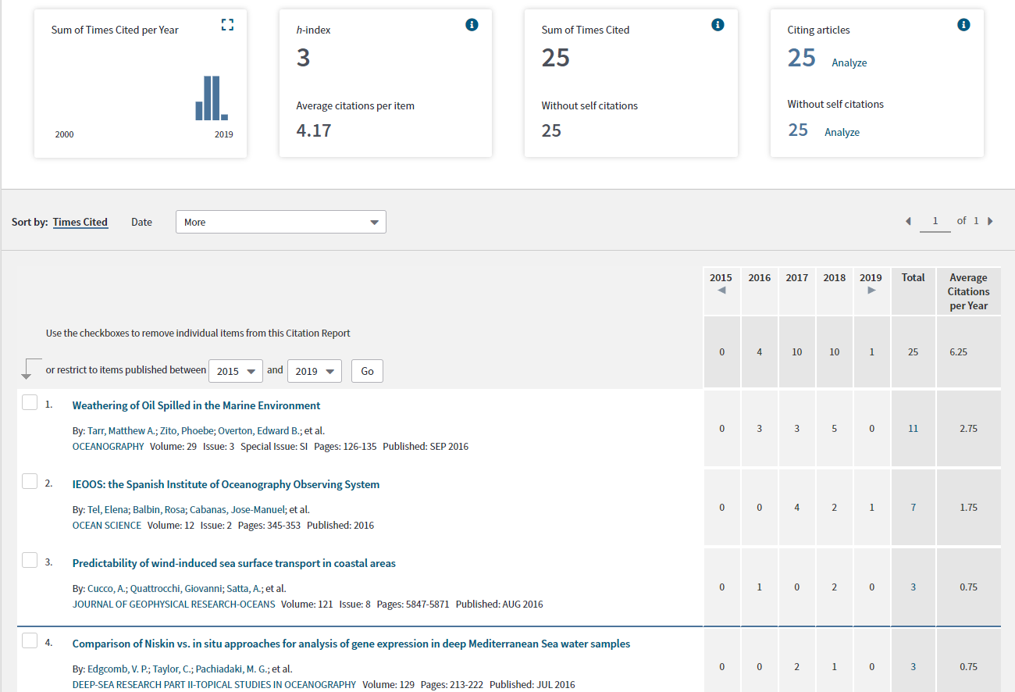Click the Citing articles info icon

pos(963,25)
